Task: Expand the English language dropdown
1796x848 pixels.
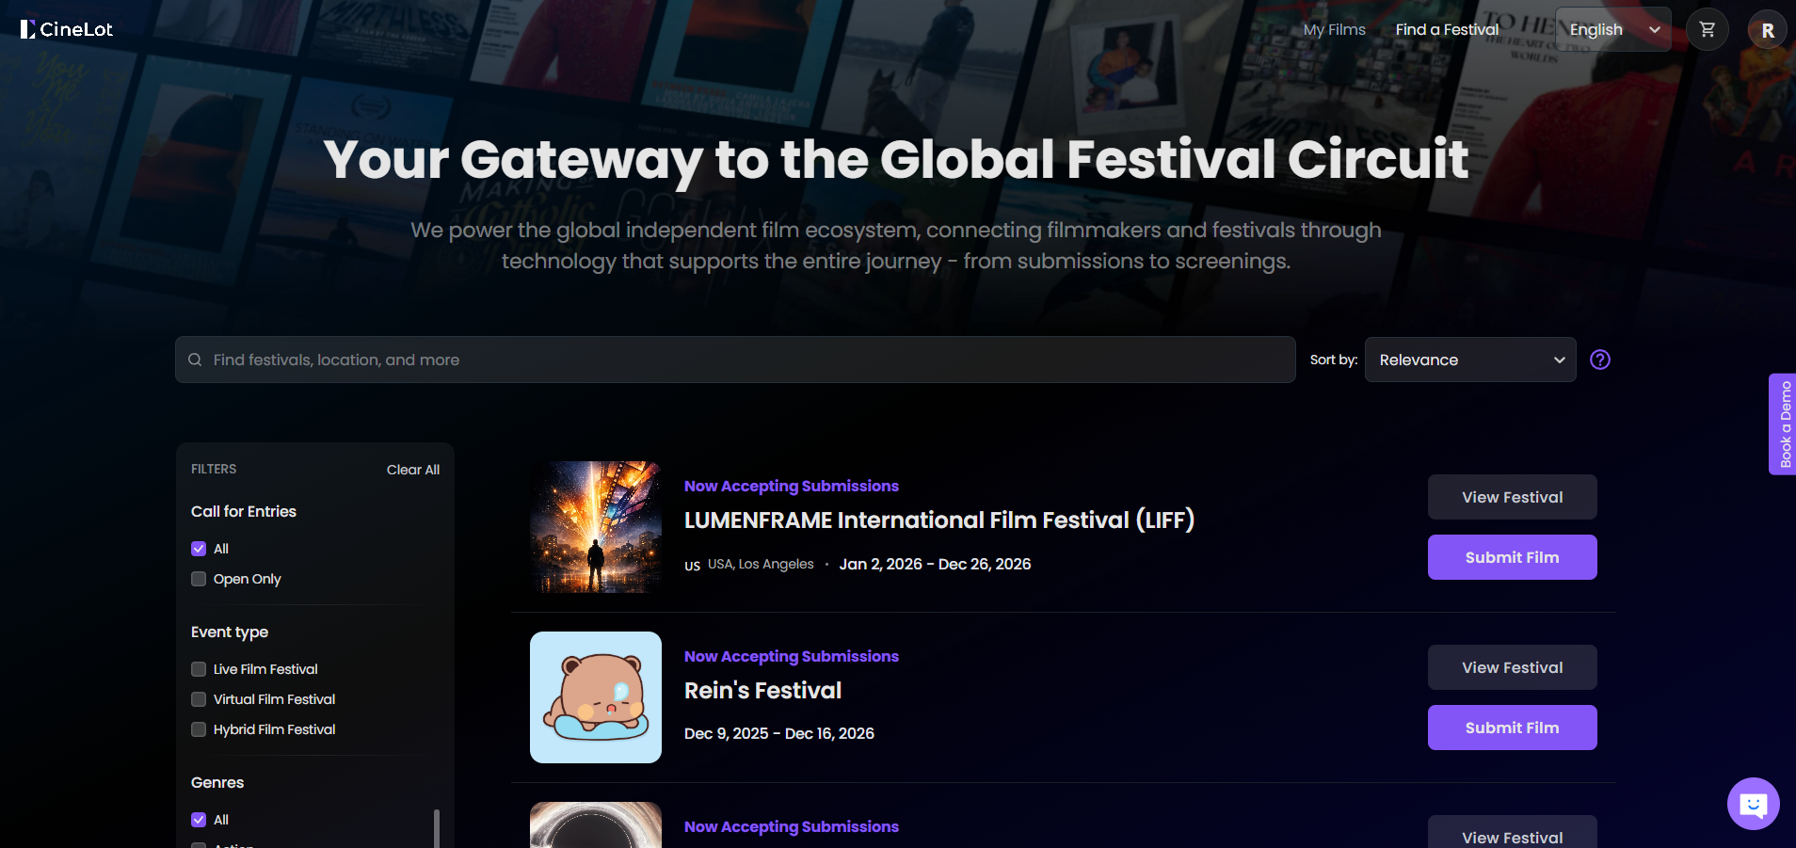Action: point(1612,29)
